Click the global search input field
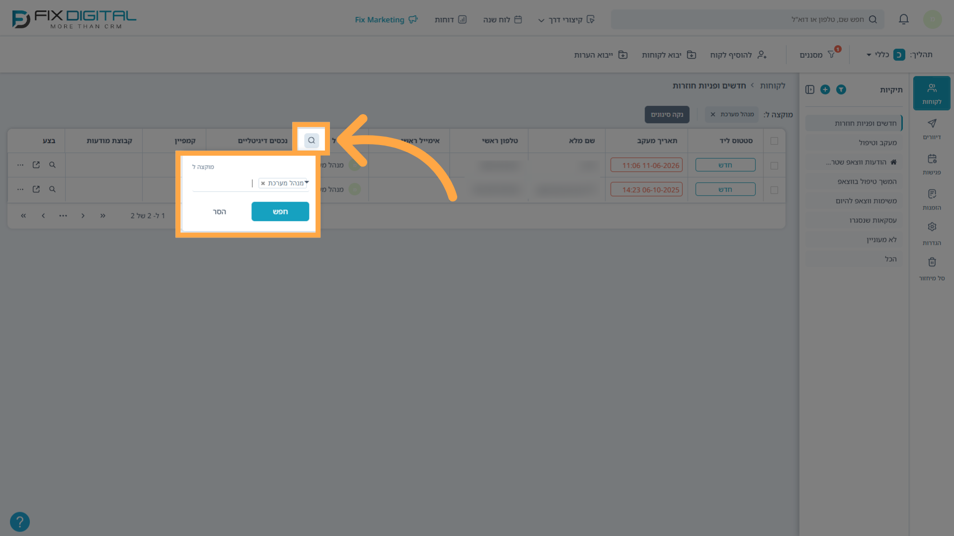The height and width of the screenshot is (536, 954). [748, 19]
